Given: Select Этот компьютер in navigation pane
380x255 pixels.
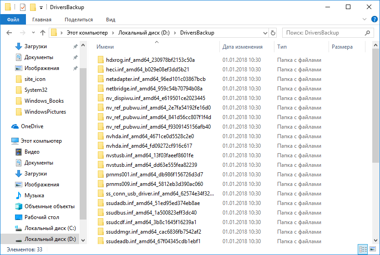Looking at the screenshot, I should 41,141.
